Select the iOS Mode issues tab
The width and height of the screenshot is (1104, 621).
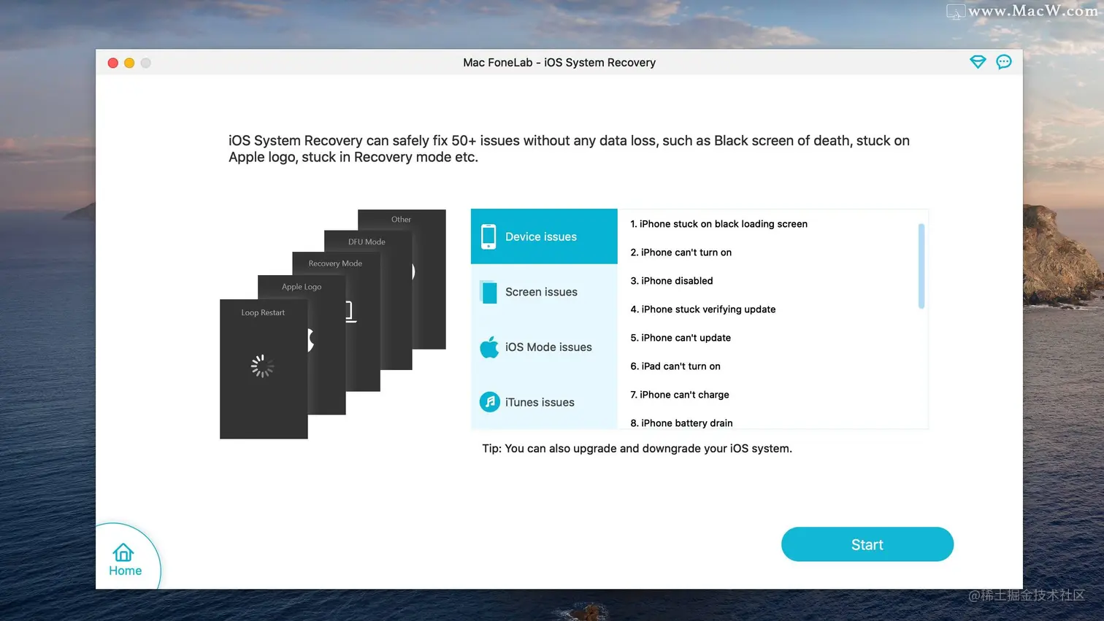click(x=544, y=347)
